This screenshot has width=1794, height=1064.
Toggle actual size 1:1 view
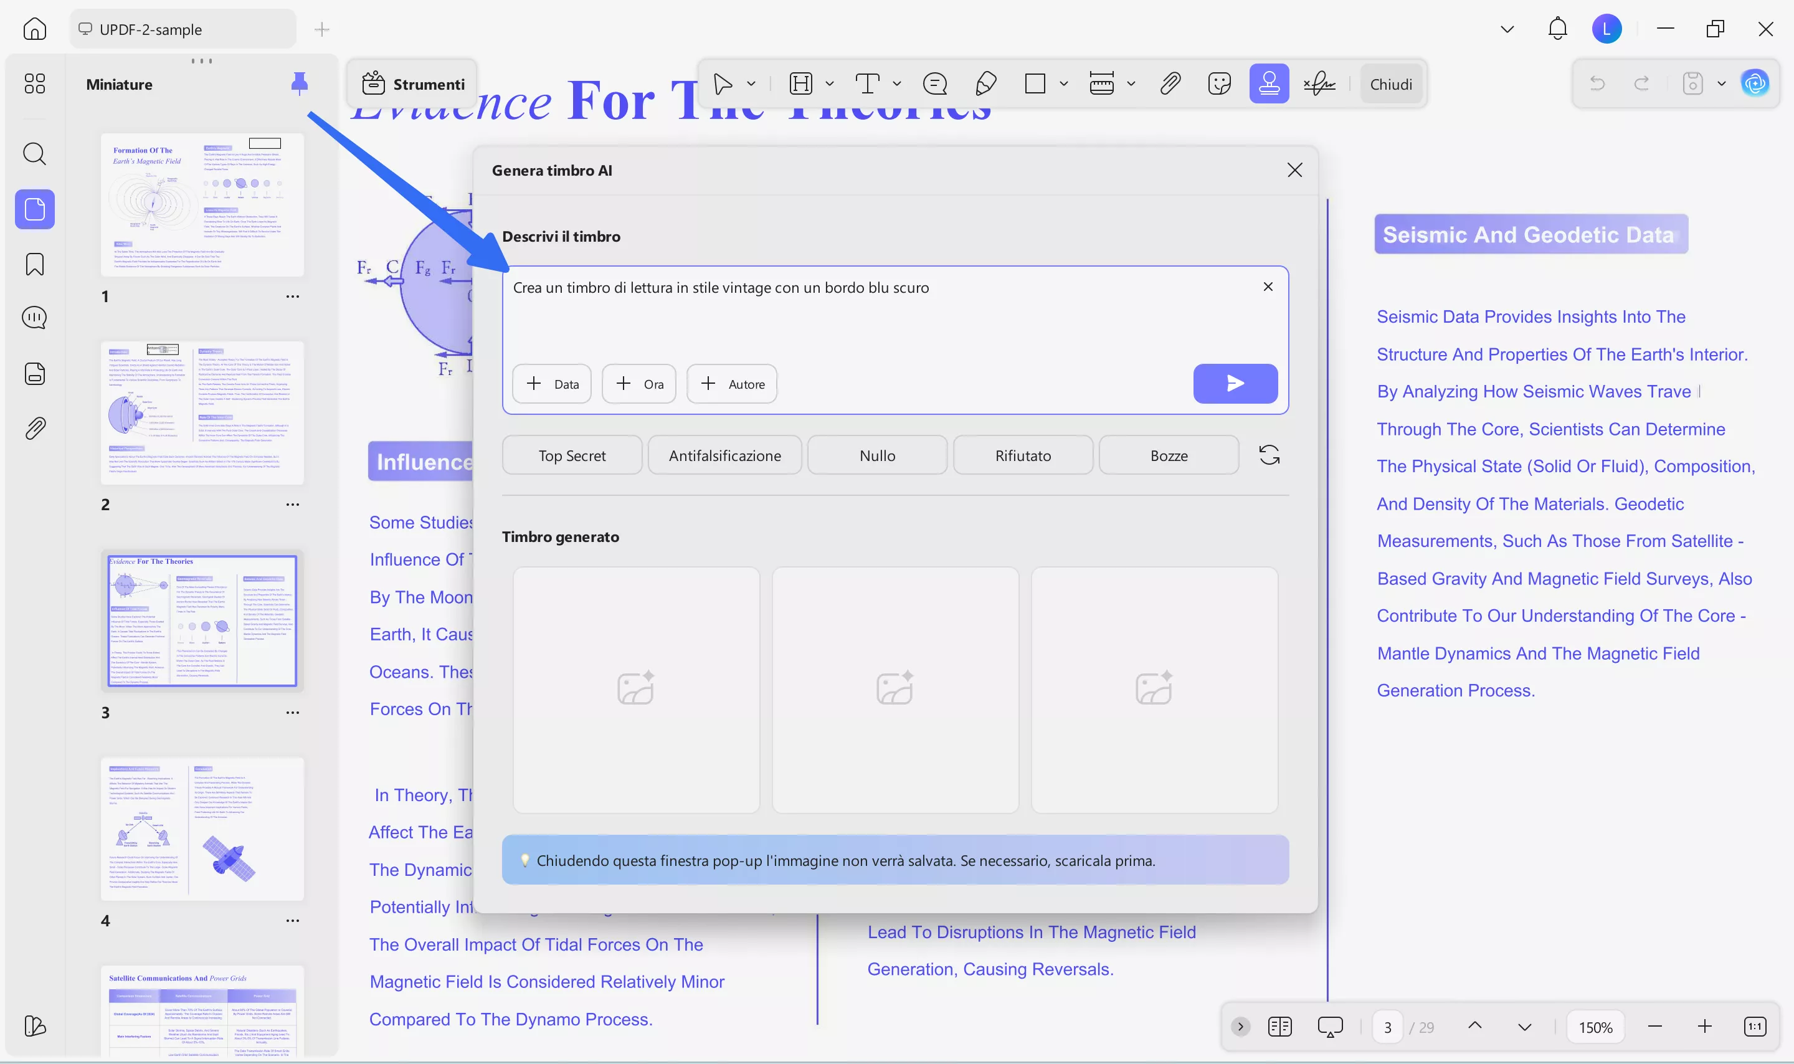tap(1755, 1027)
